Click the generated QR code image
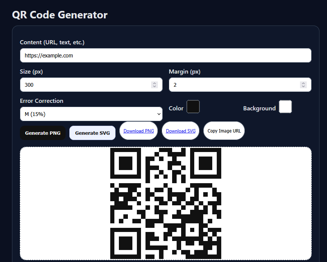327x262 pixels. click(x=166, y=203)
